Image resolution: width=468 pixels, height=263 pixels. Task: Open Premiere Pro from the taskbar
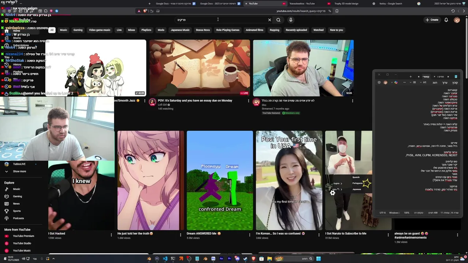(229, 259)
